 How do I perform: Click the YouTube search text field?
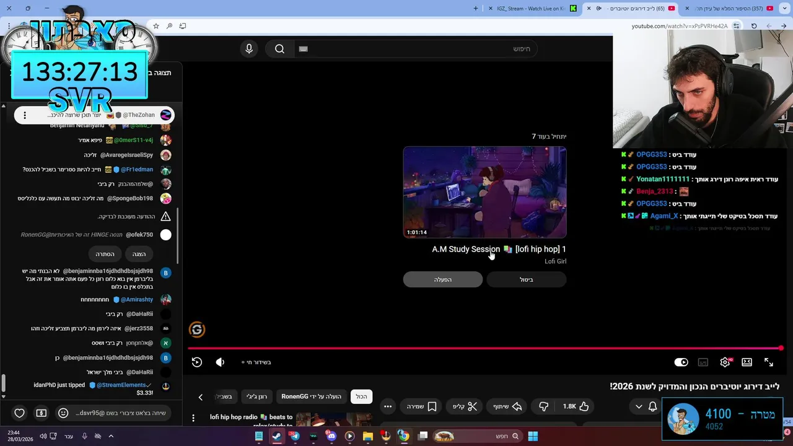click(x=415, y=49)
